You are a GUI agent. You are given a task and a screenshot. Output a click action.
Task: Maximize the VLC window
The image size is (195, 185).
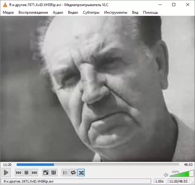(174, 5)
